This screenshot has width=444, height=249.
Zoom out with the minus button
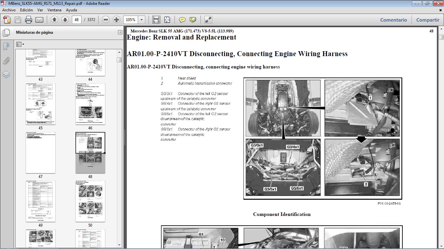106,20
